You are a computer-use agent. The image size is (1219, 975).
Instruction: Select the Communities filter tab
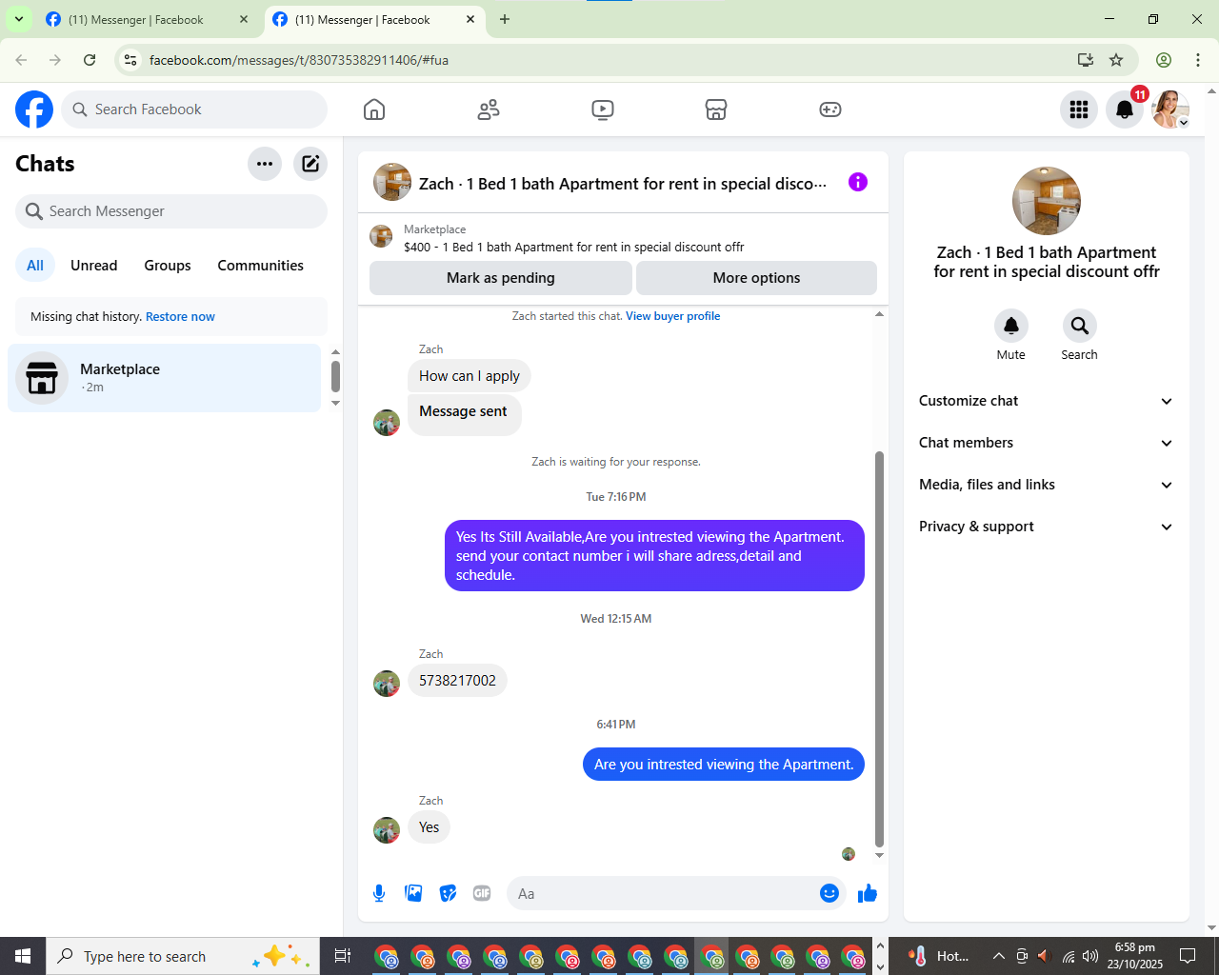click(260, 266)
